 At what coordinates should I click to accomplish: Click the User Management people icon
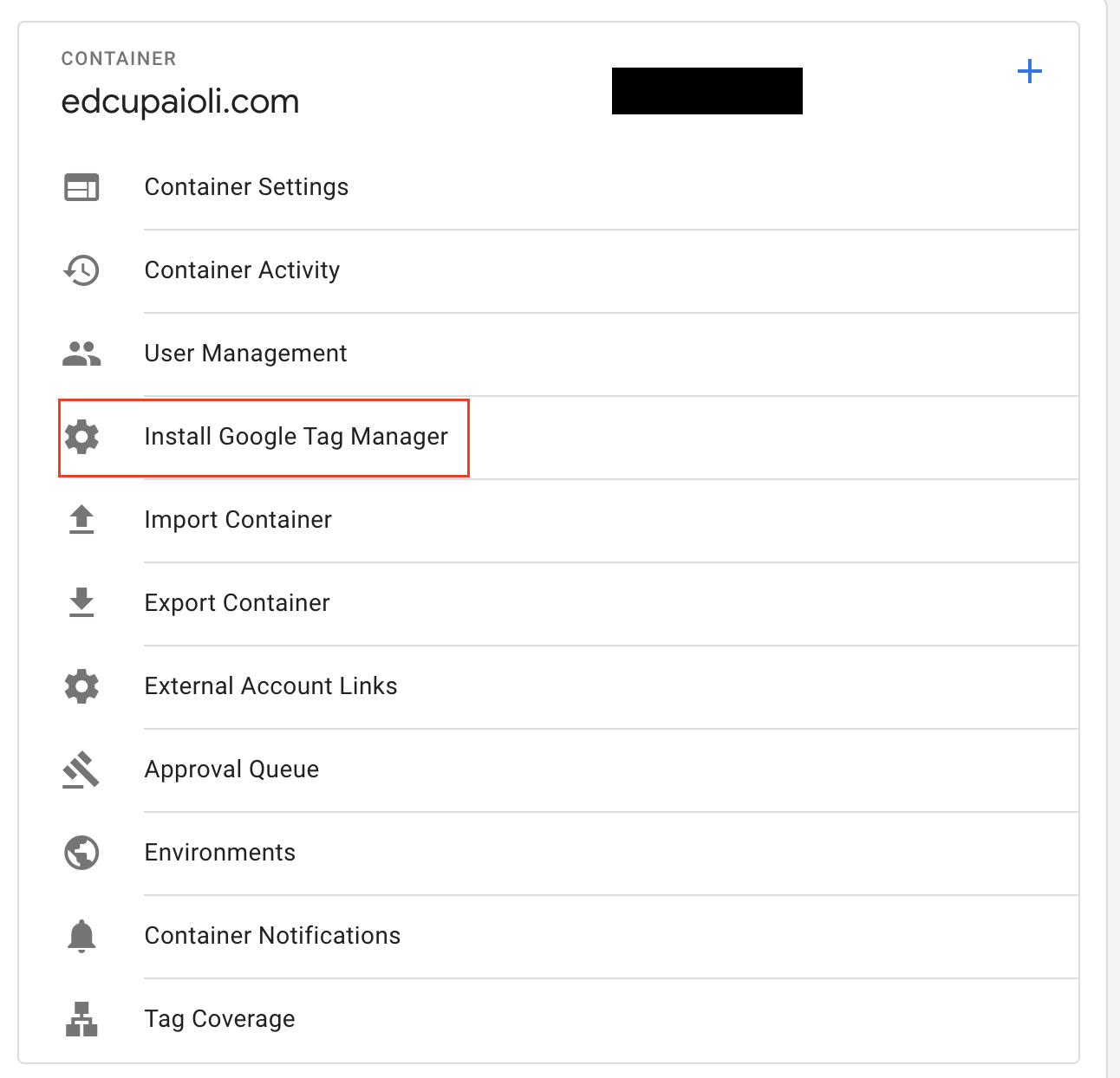[81, 354]
